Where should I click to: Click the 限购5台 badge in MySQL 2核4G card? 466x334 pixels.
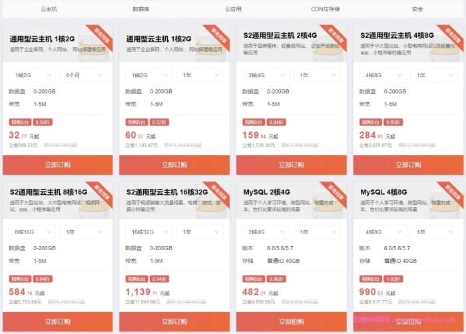(254, 279)
